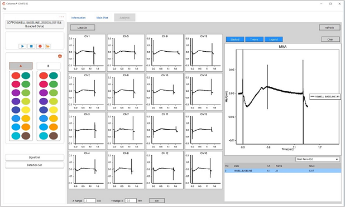Click the X Range input field
Viewport: 345px width, 207px height.
[x=90, y=201]
